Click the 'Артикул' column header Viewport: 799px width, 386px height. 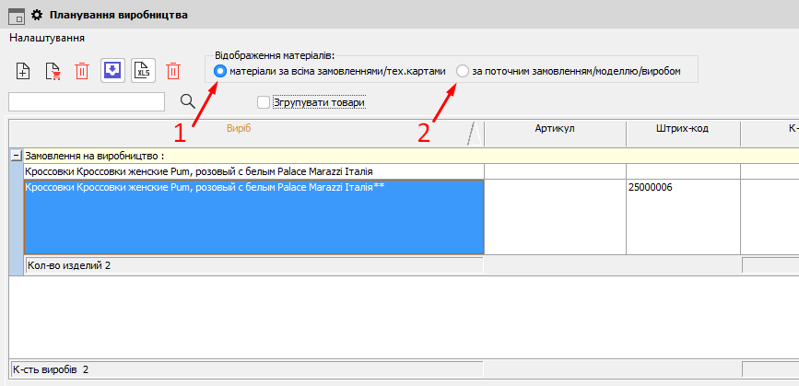tap(554, 129)
